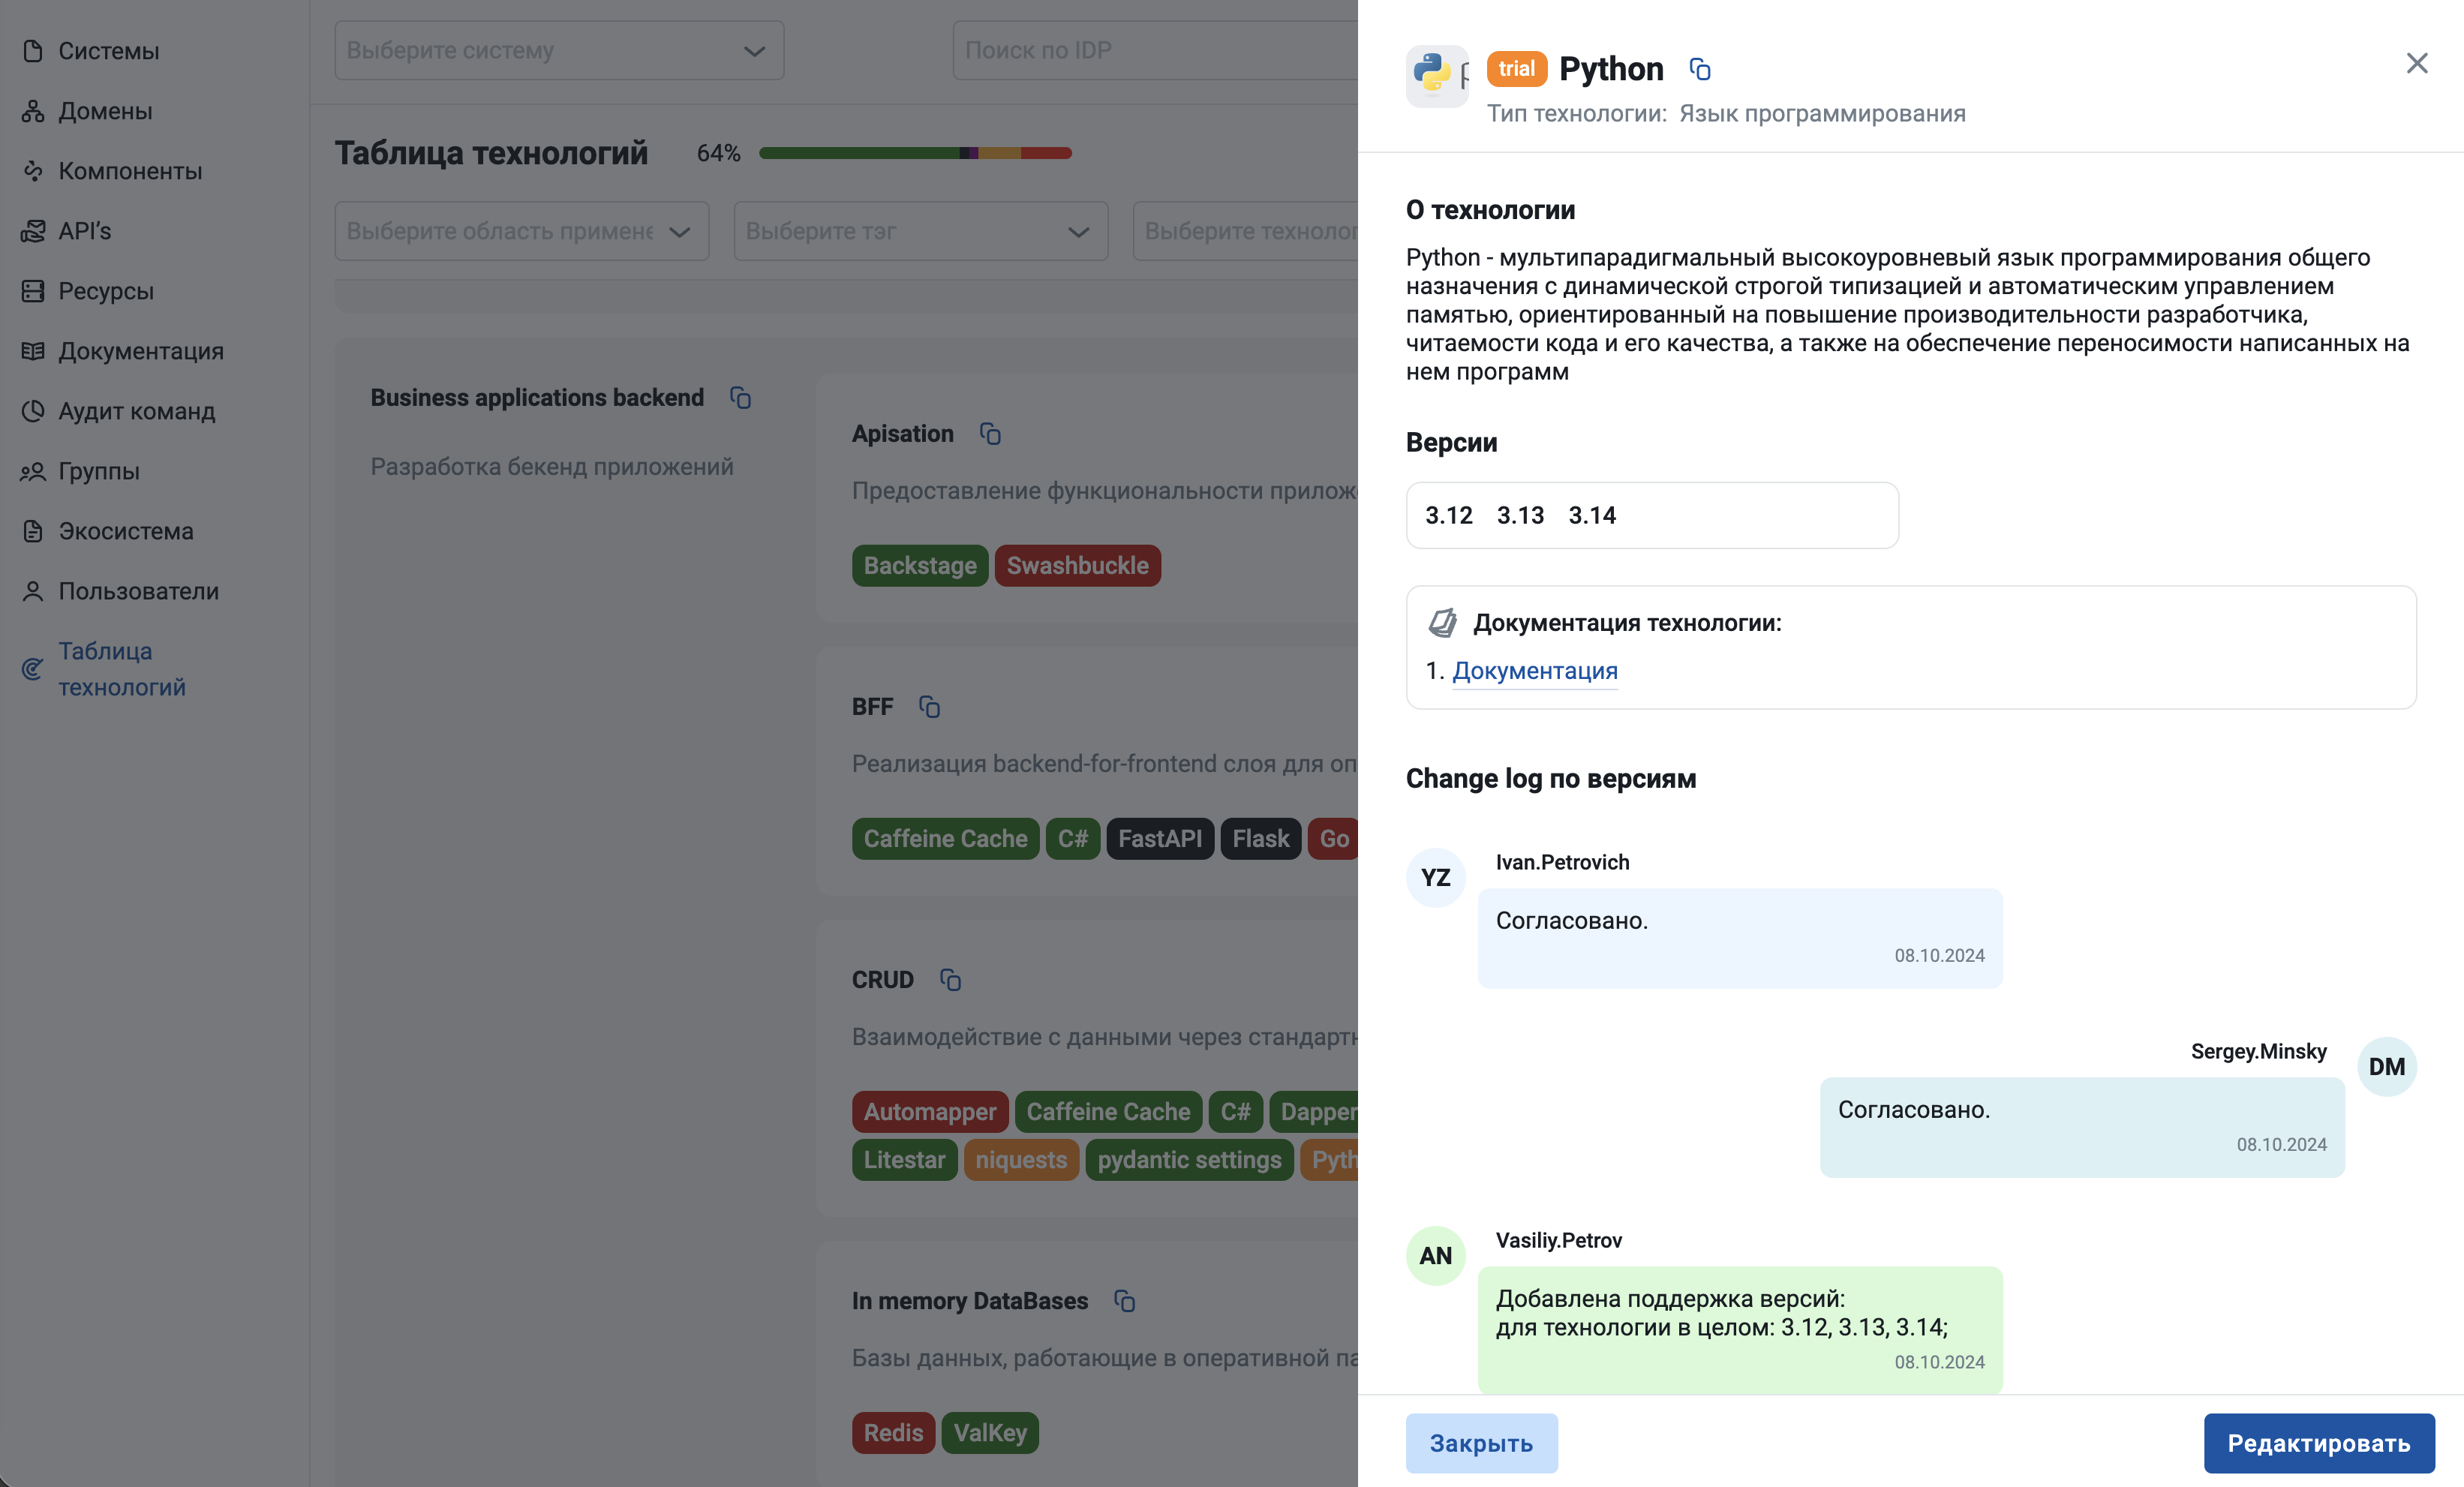Open the Пользователи section
Viewport: 2464px width, 1487px height.
coord(138,591)
